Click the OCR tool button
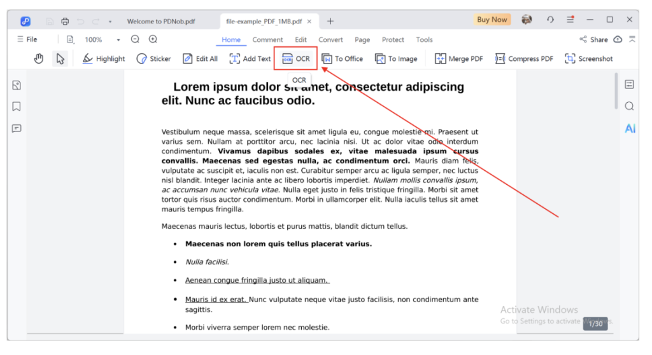Viewport: 652px width, 355px height. (x=296, y=58)
